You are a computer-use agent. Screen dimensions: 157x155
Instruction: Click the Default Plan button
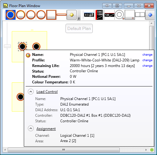click(x=79, y=28)
